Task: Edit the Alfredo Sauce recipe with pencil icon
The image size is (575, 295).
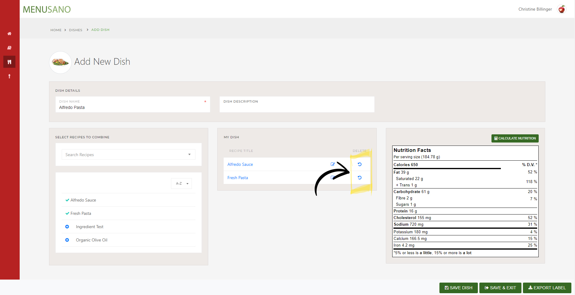Action: point(333,164)
